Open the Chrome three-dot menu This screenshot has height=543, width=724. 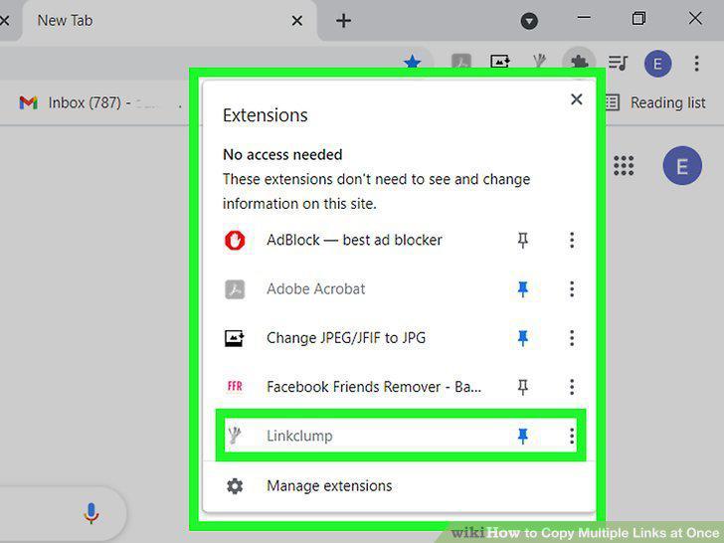pos(696,64)
